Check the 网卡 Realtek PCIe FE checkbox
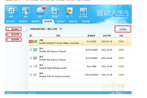Image resolution: width=147 pixels, height=98 pixels. tap(31, 74)
